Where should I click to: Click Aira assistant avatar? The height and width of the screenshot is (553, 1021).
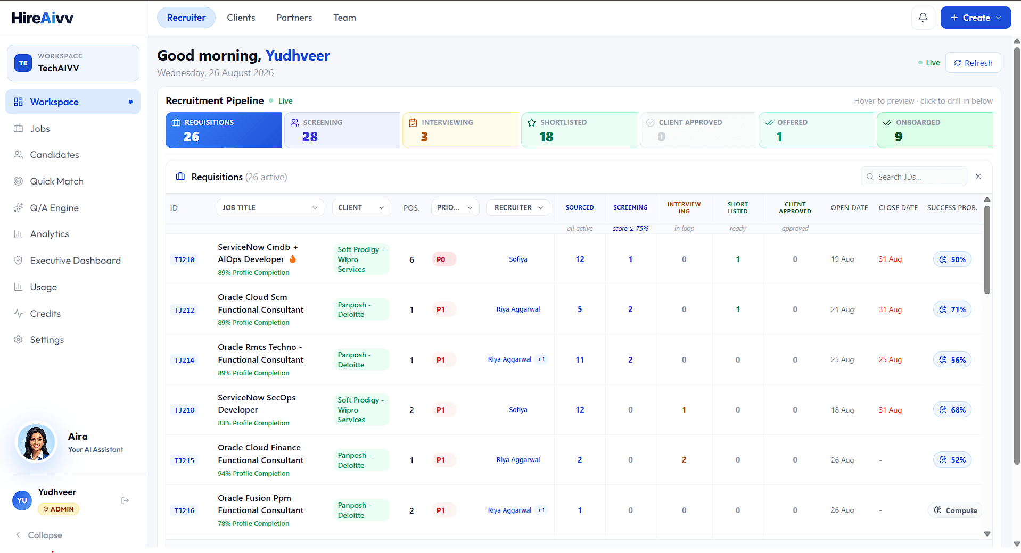(36, 442)
